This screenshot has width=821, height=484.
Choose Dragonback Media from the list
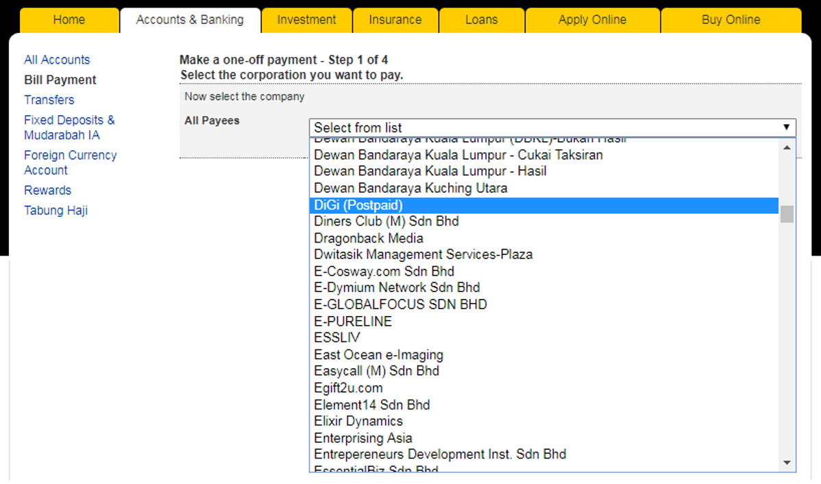(544, 239)
